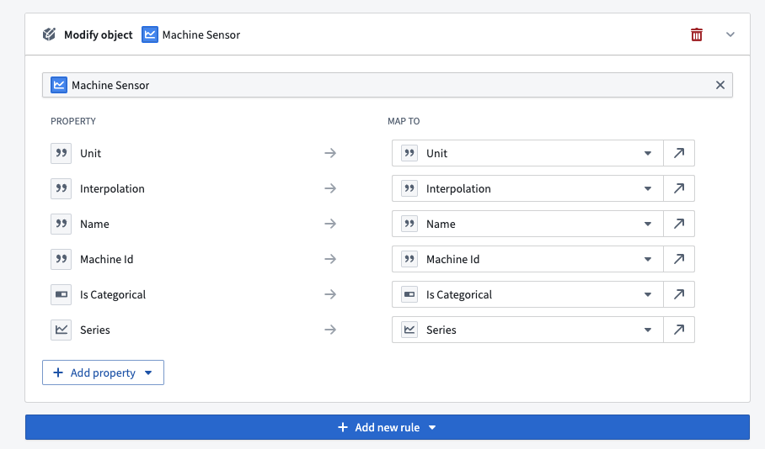
Task: Clear the Machine Sensor object selection
Action: click(x=720, y=85)
